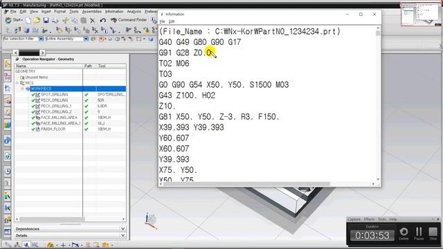Click the right arrow next to the black navigator tab

[x=42, y=53]
